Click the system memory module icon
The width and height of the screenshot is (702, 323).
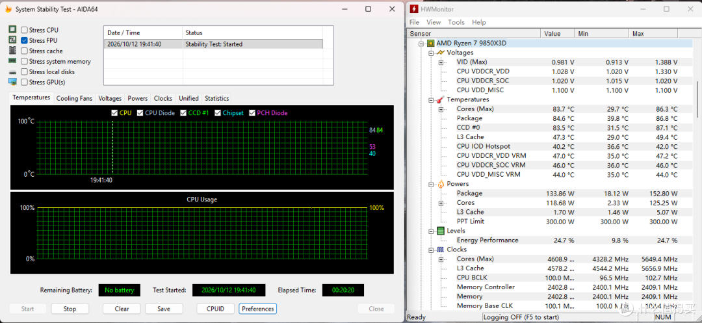click(x=12, y=61)
